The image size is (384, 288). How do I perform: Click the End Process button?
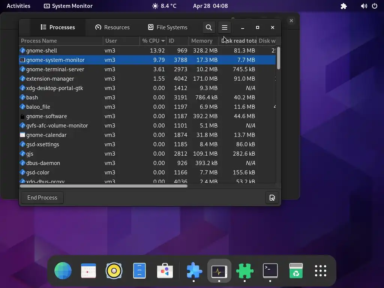point(42,198)
